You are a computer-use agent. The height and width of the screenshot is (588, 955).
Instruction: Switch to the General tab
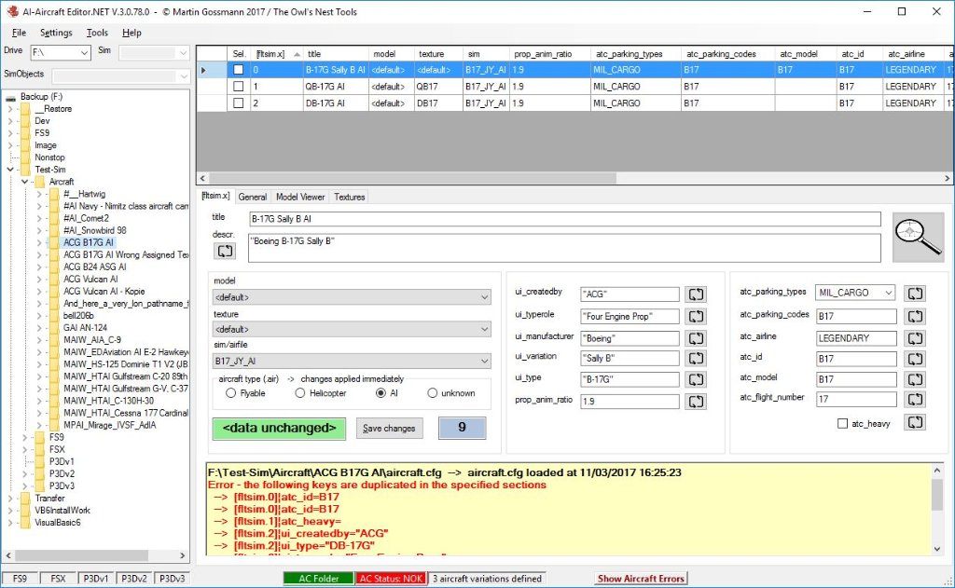(252, 198)
